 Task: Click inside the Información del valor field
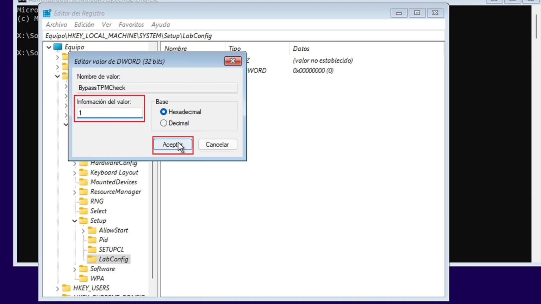109,113
